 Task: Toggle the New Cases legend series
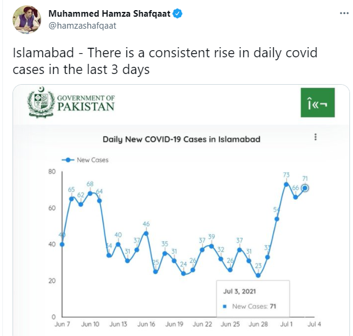click(x=85, y=160)
